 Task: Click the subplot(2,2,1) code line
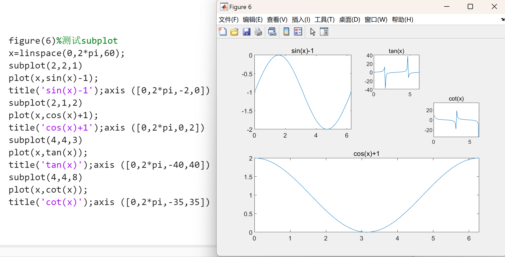coord(46,66)
